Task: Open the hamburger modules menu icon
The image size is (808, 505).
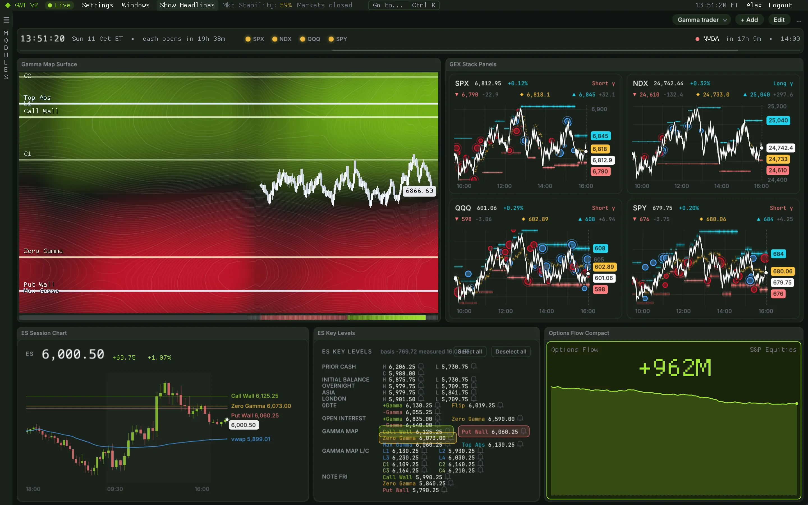Action: coord(6,20)
